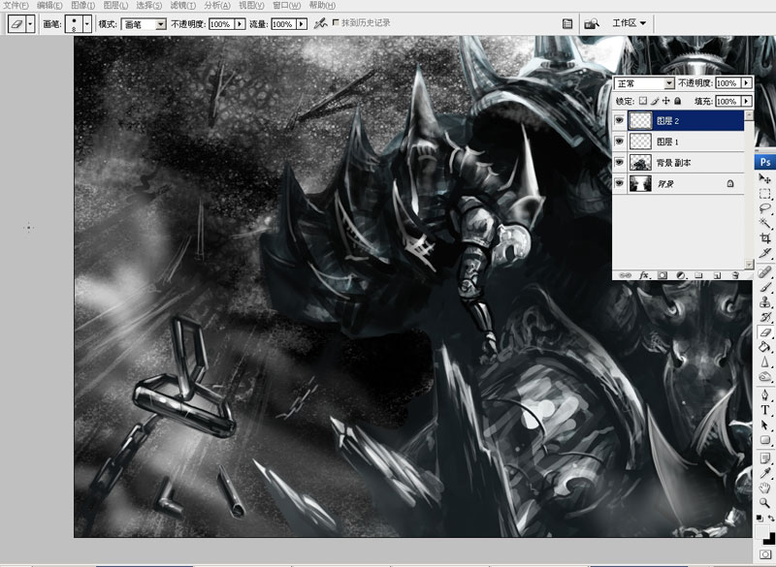Enable airbrush mode in options bar

point(321,23)
